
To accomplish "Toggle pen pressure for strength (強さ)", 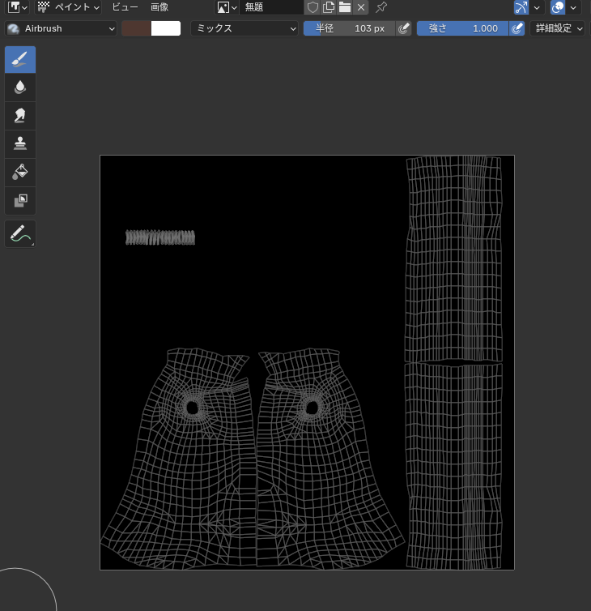I will pos(517,28).
